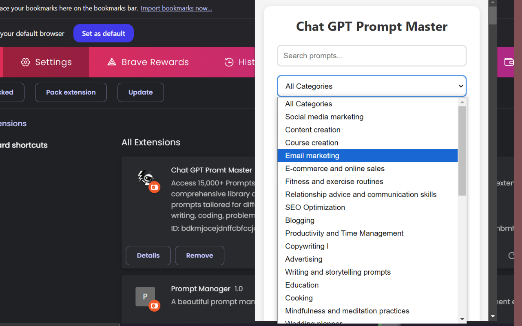Choose Education category
The width and height of the screenshot is (522, 326).
[x=367, y=285]
